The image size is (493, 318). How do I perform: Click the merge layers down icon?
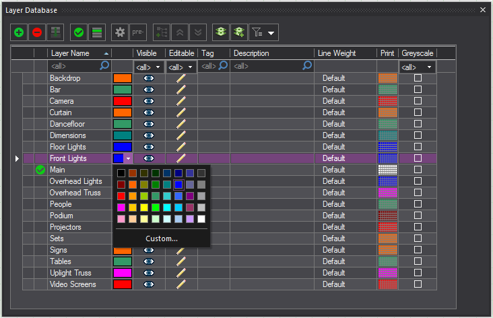click(x=55, y=32)
